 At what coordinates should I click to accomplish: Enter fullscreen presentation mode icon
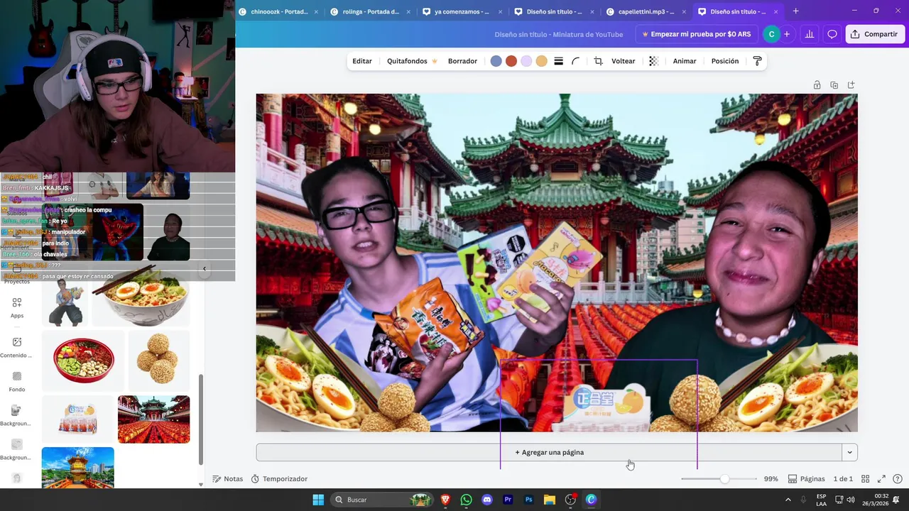click(x=881, y=479)
